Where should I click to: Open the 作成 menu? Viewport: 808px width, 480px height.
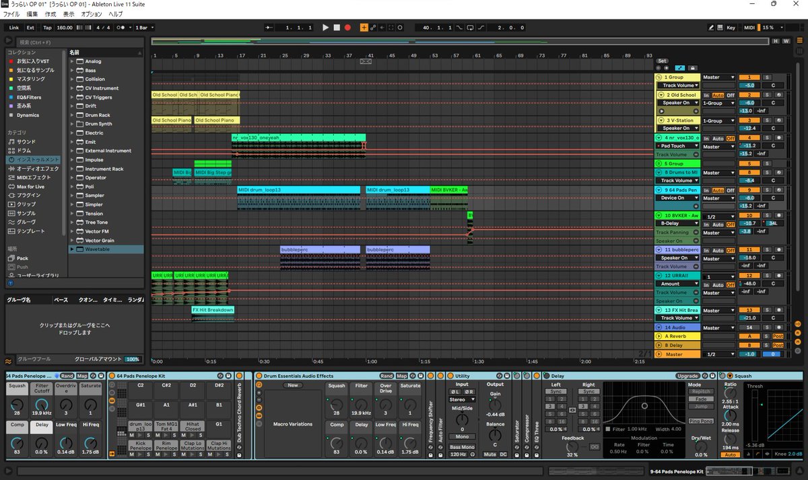coord(50,13)
